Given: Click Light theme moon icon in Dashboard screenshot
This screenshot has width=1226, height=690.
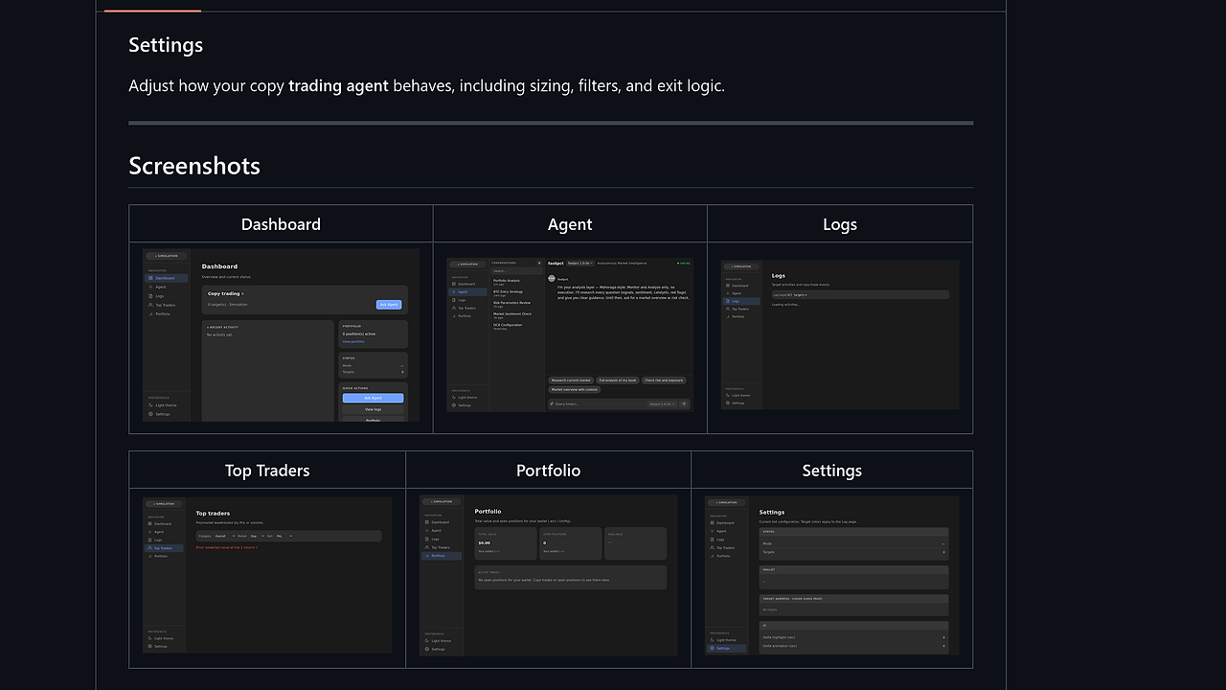Looking at the screenshot, I should pyautogui.click(x=150, y=405).
